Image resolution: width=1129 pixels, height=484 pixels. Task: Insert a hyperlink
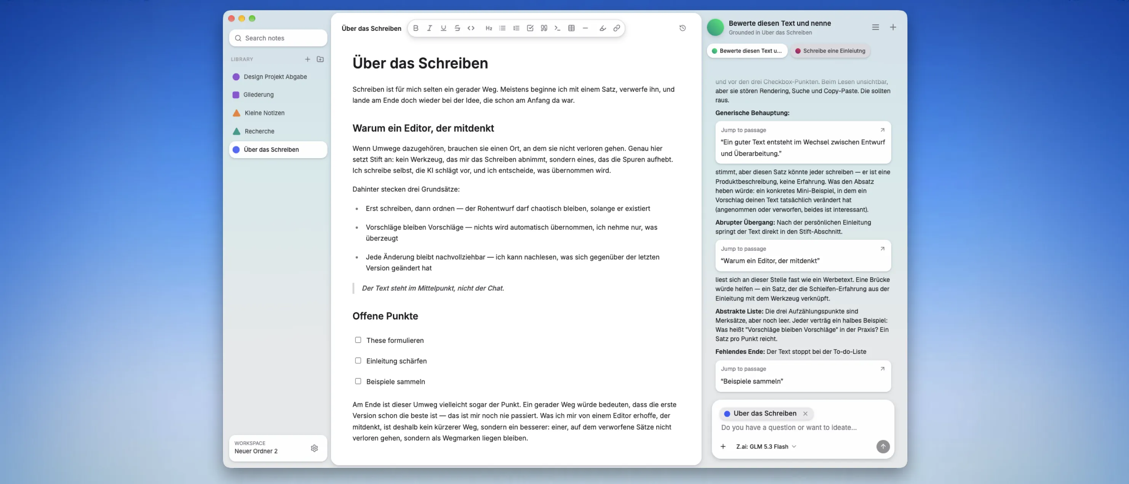(617, 28)
